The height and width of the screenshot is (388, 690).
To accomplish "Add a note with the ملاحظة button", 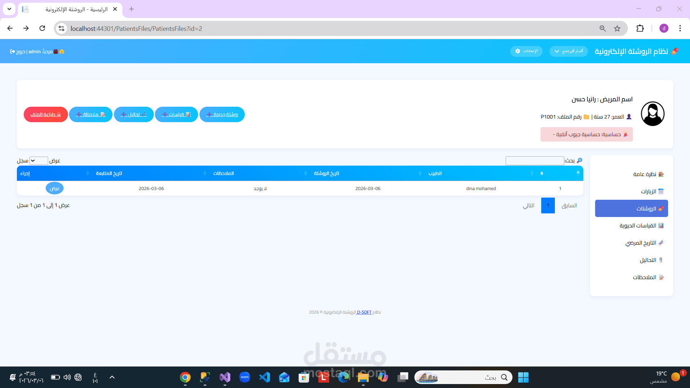I will click(x=91, y=114).
